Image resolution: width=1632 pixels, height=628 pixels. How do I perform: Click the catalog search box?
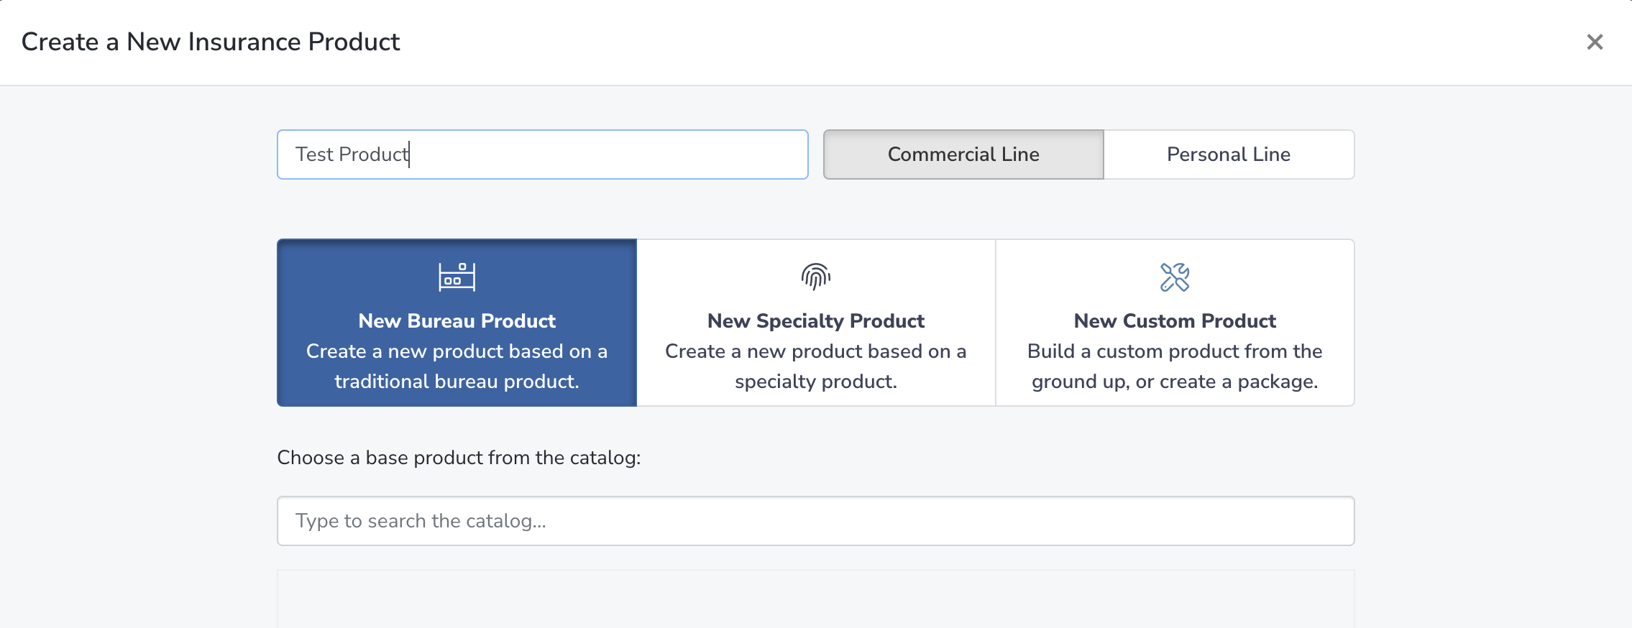point(816,521)
